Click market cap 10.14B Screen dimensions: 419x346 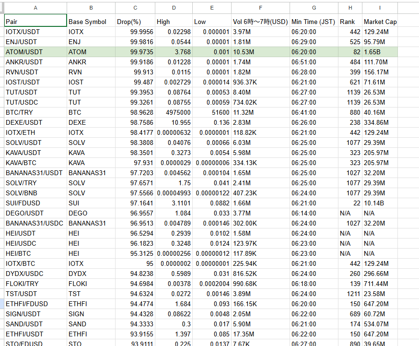click(x=380, y=203)
